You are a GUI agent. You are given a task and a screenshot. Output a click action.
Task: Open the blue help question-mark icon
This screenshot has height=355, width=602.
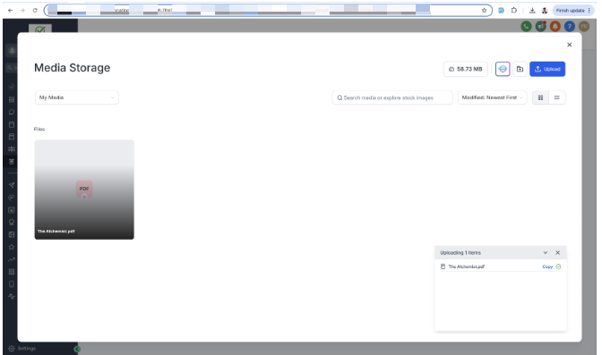pos(570,26)
